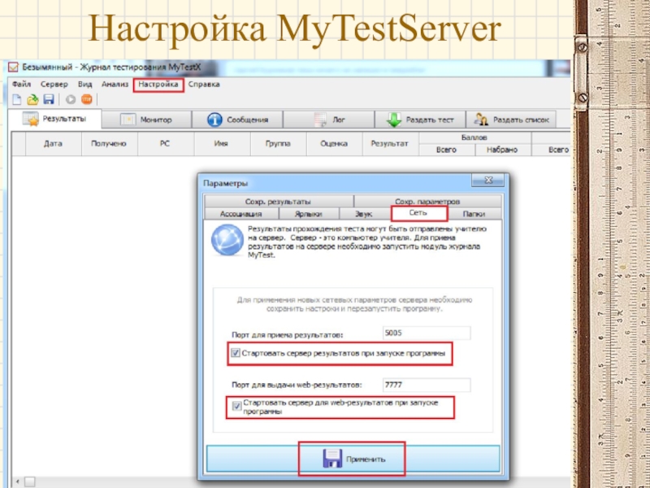The width and height of the screenshot is (650, 488).
Task: Sort by the Группа column header
Action: coord(278,144)
